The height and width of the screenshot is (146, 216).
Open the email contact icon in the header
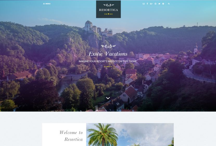[144, 4]
